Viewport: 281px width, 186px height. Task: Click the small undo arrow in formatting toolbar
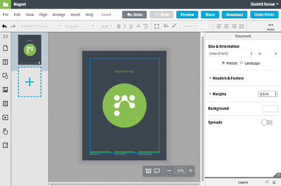[x=4, y=26]
